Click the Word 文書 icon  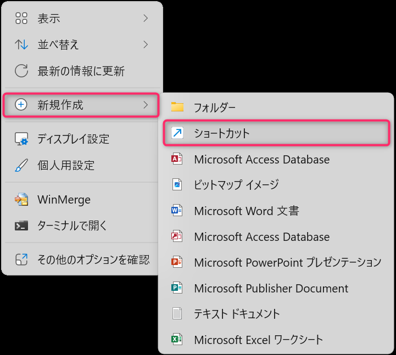coord(177,210)
